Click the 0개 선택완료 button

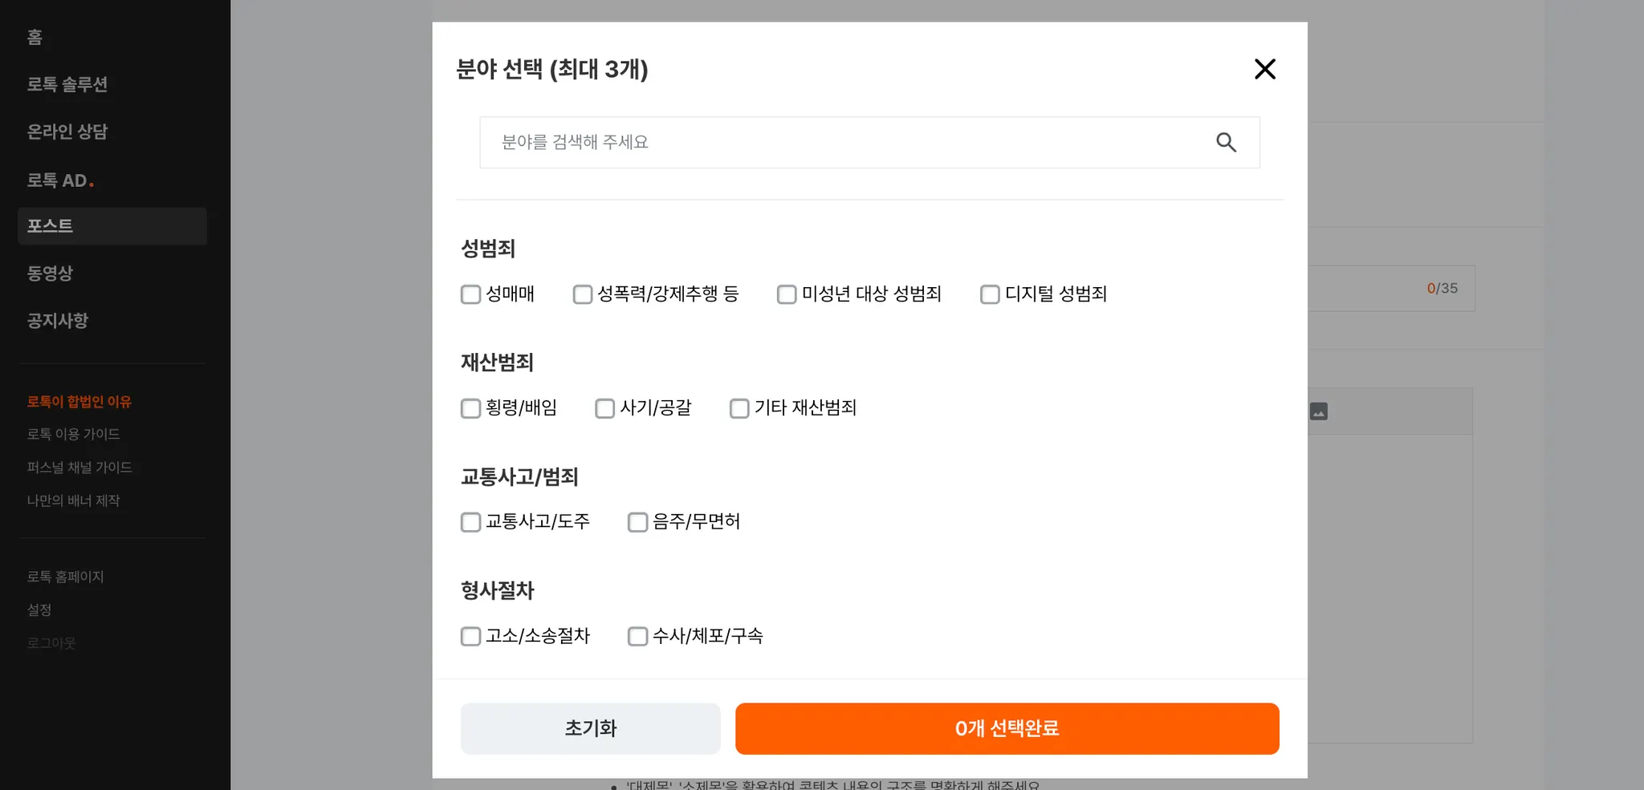[1007, 728]
